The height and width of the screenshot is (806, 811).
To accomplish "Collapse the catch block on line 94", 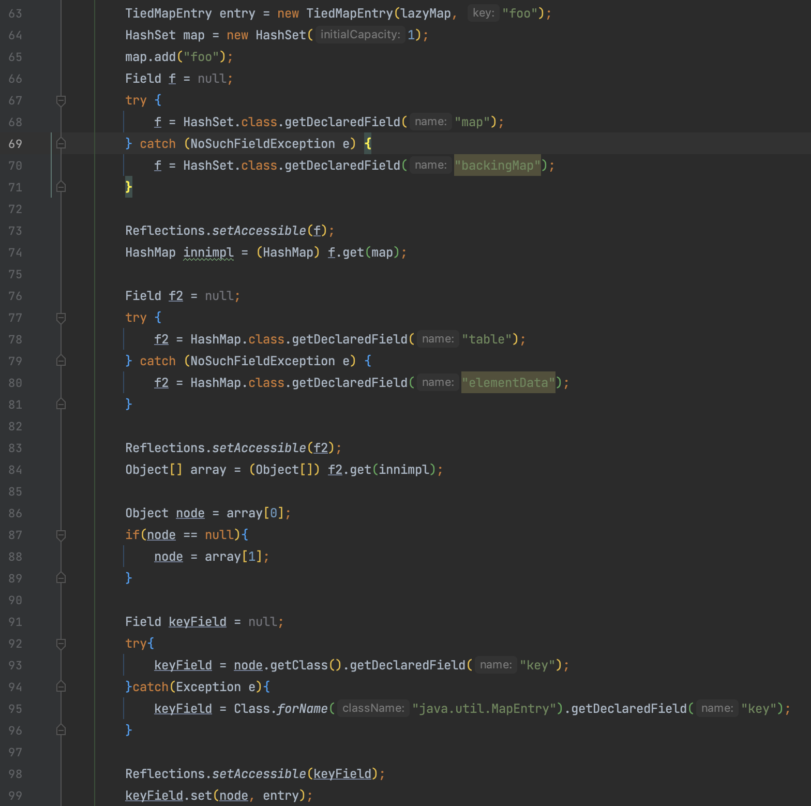I will coord(61,687).
